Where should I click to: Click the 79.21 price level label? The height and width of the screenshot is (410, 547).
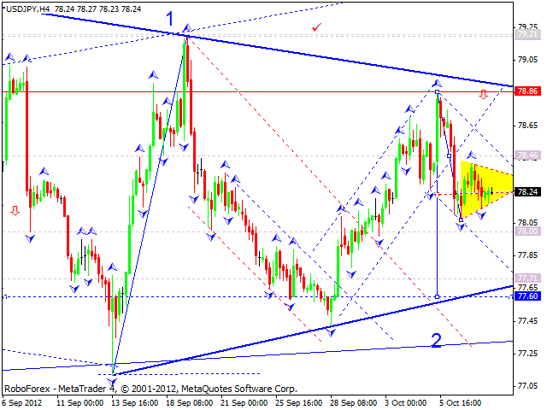coord(527,34)
